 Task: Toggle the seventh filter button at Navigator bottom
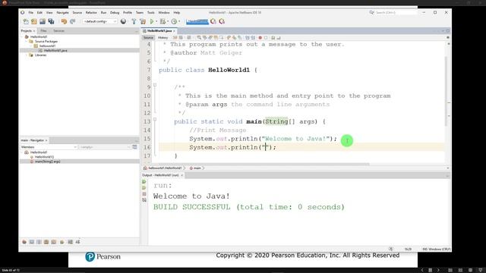tap(71, 242)
